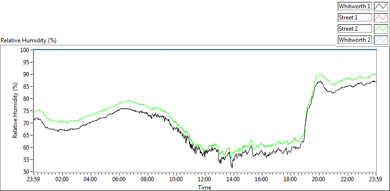This screenshot has height=191, width=390.
Task: Click the 12:00 time axis marker
Action: pos(205,179)
